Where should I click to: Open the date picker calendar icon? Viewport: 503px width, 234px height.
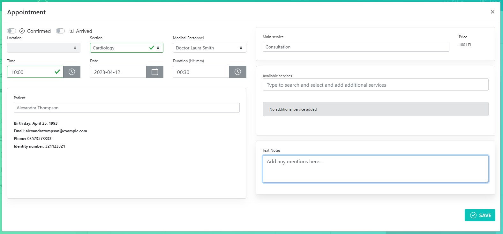[x=155, y=72]
